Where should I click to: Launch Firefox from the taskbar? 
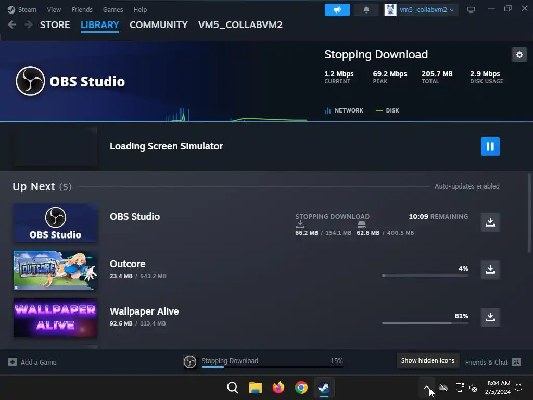coord(278,387)
